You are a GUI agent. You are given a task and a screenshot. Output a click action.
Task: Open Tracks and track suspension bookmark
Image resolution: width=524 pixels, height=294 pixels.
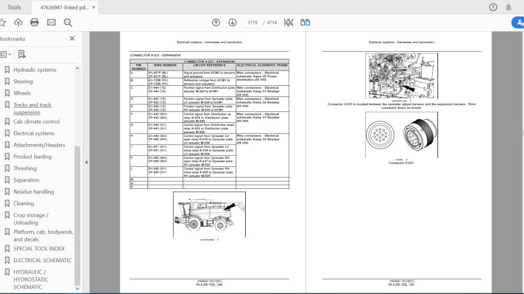(33, 108)
